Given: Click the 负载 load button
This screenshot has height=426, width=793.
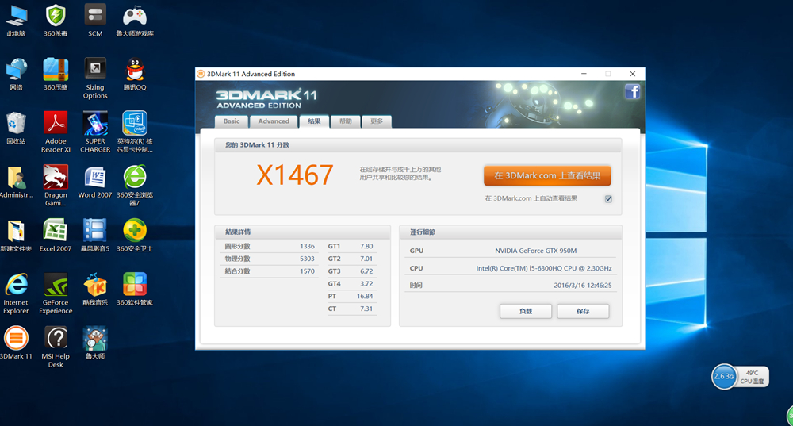Looking at the screenshot, I should click(x=526, y=311).
